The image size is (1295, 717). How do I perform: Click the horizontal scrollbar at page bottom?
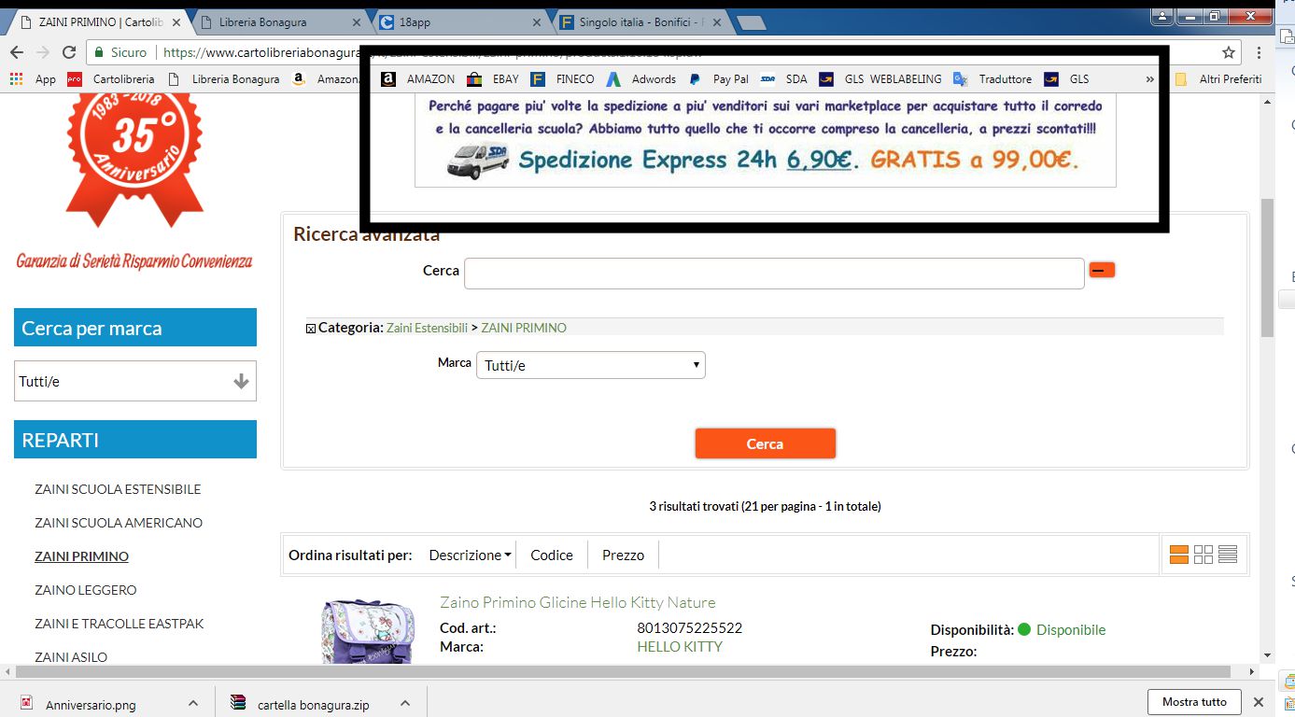[x=622, y=671]
